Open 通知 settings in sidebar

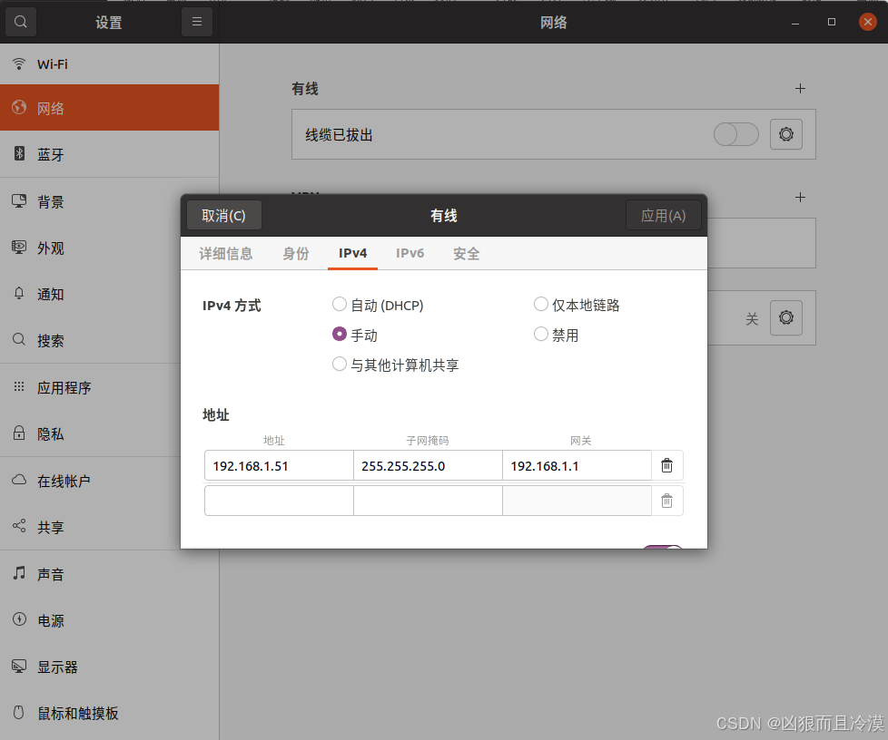click(x=91, y=294)
